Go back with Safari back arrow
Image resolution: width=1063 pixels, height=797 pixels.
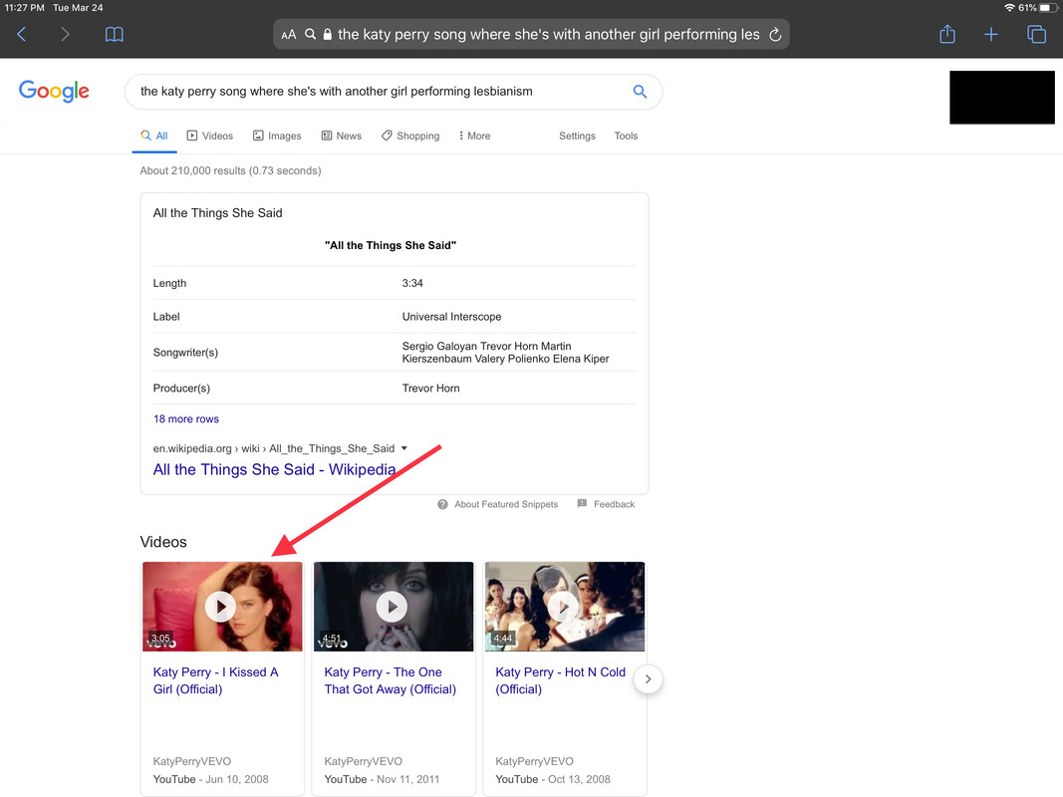[22, 34]
